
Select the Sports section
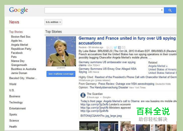pyautogui.click(x=13, y=114)
